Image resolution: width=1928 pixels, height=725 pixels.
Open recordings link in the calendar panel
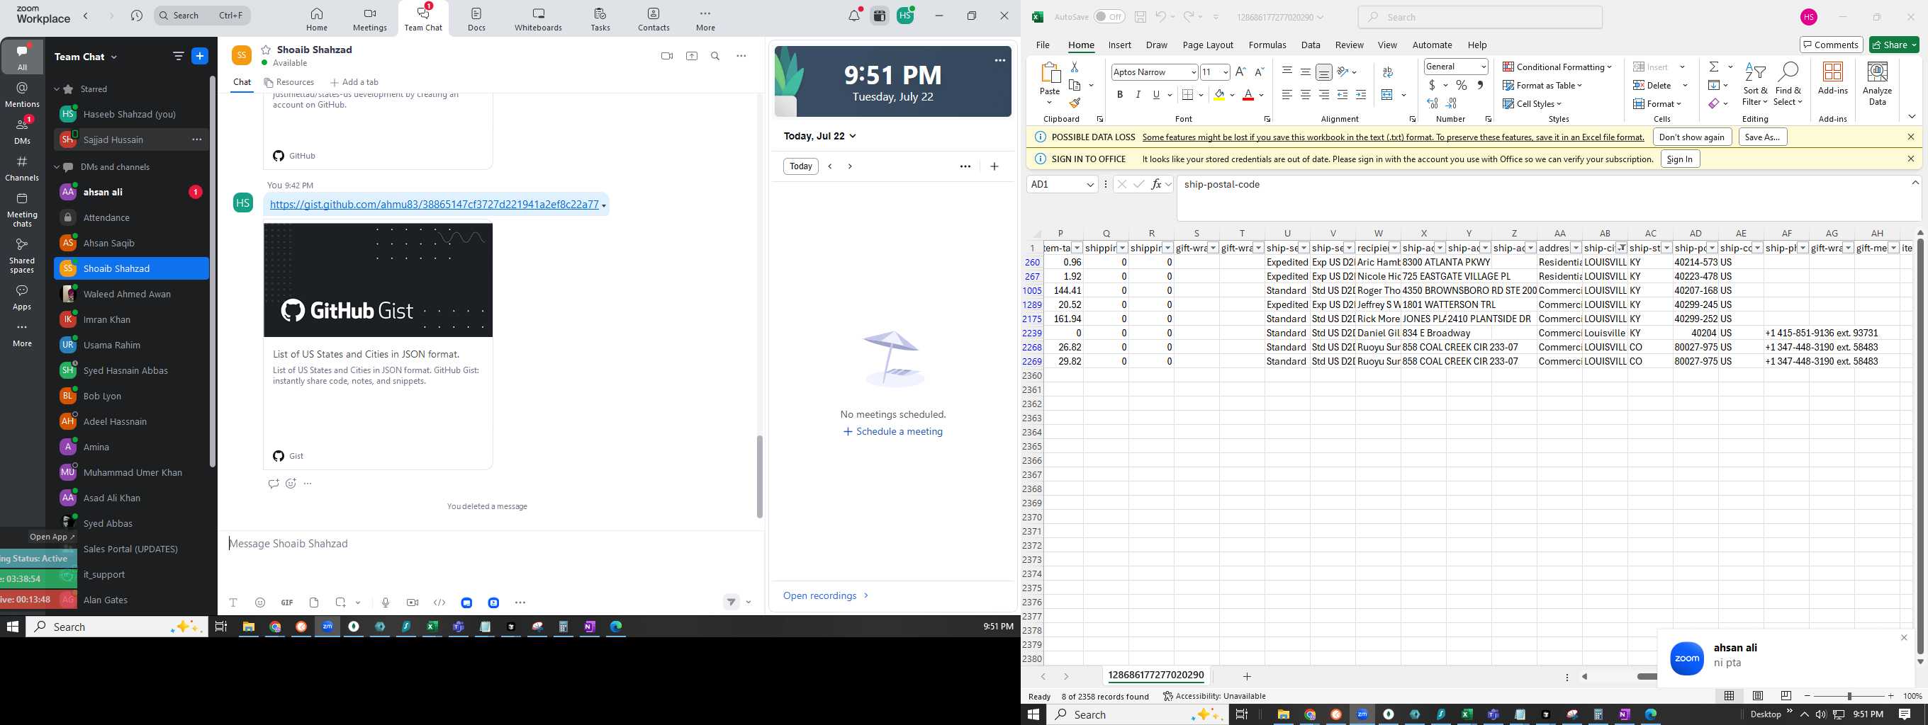tap(826, 595)
